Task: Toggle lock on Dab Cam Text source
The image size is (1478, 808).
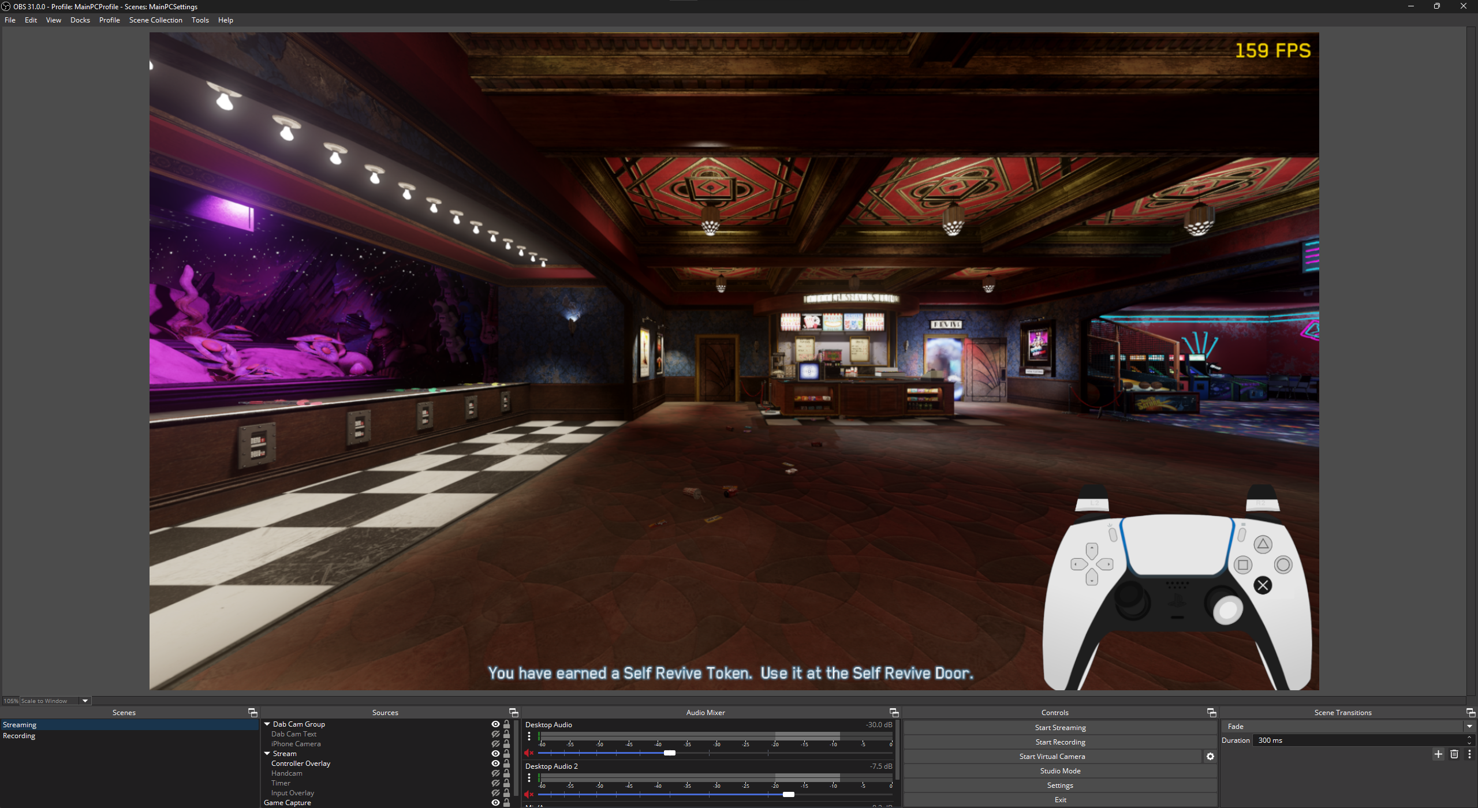Action: 506,734
